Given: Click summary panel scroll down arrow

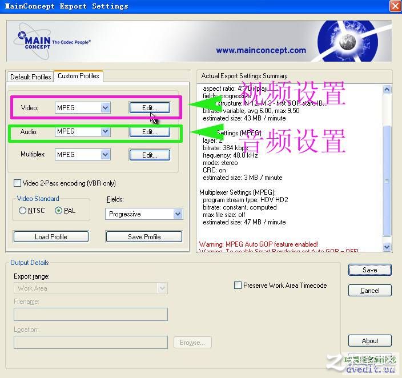Looking at the screenshot, I should coord(387,247).
